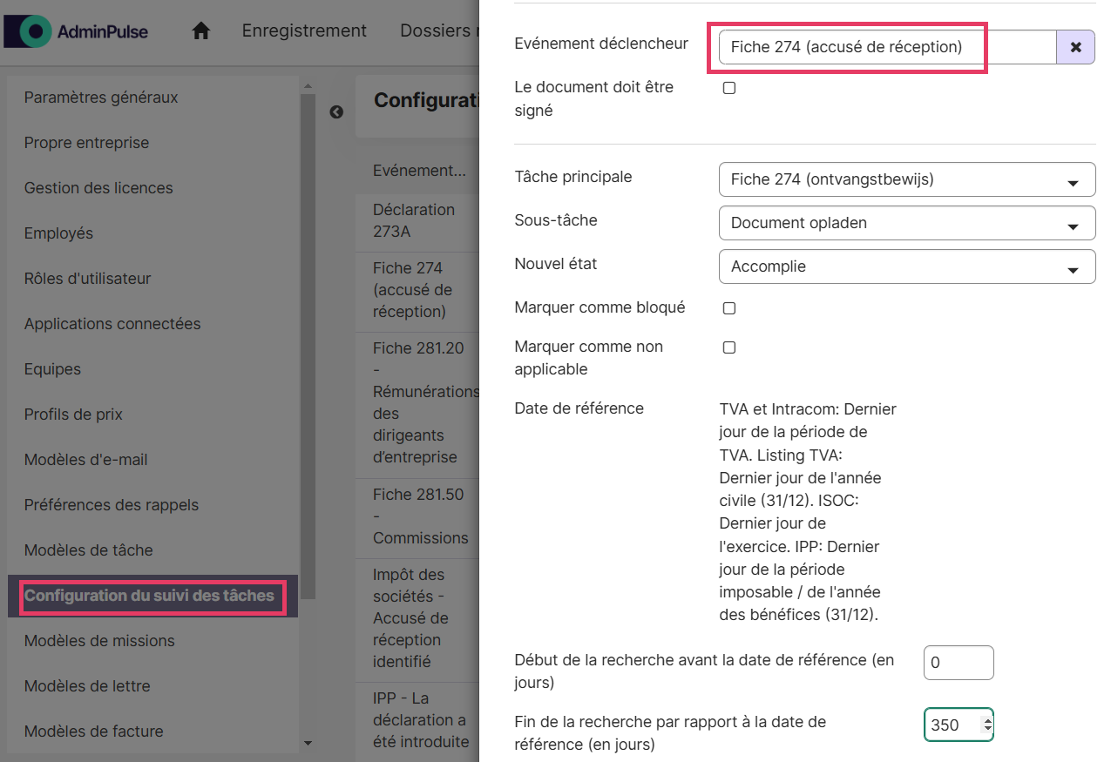Select 'Configuration du suivi des tâches' in sidebar
Viewport: 1111px width, 762px height.
[x=149, y=596]
